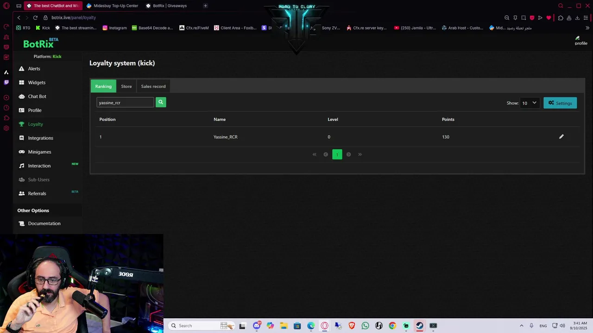Select page 1 in pagination
The height and width of the screenshot is (333, 593).
[337, 154]
